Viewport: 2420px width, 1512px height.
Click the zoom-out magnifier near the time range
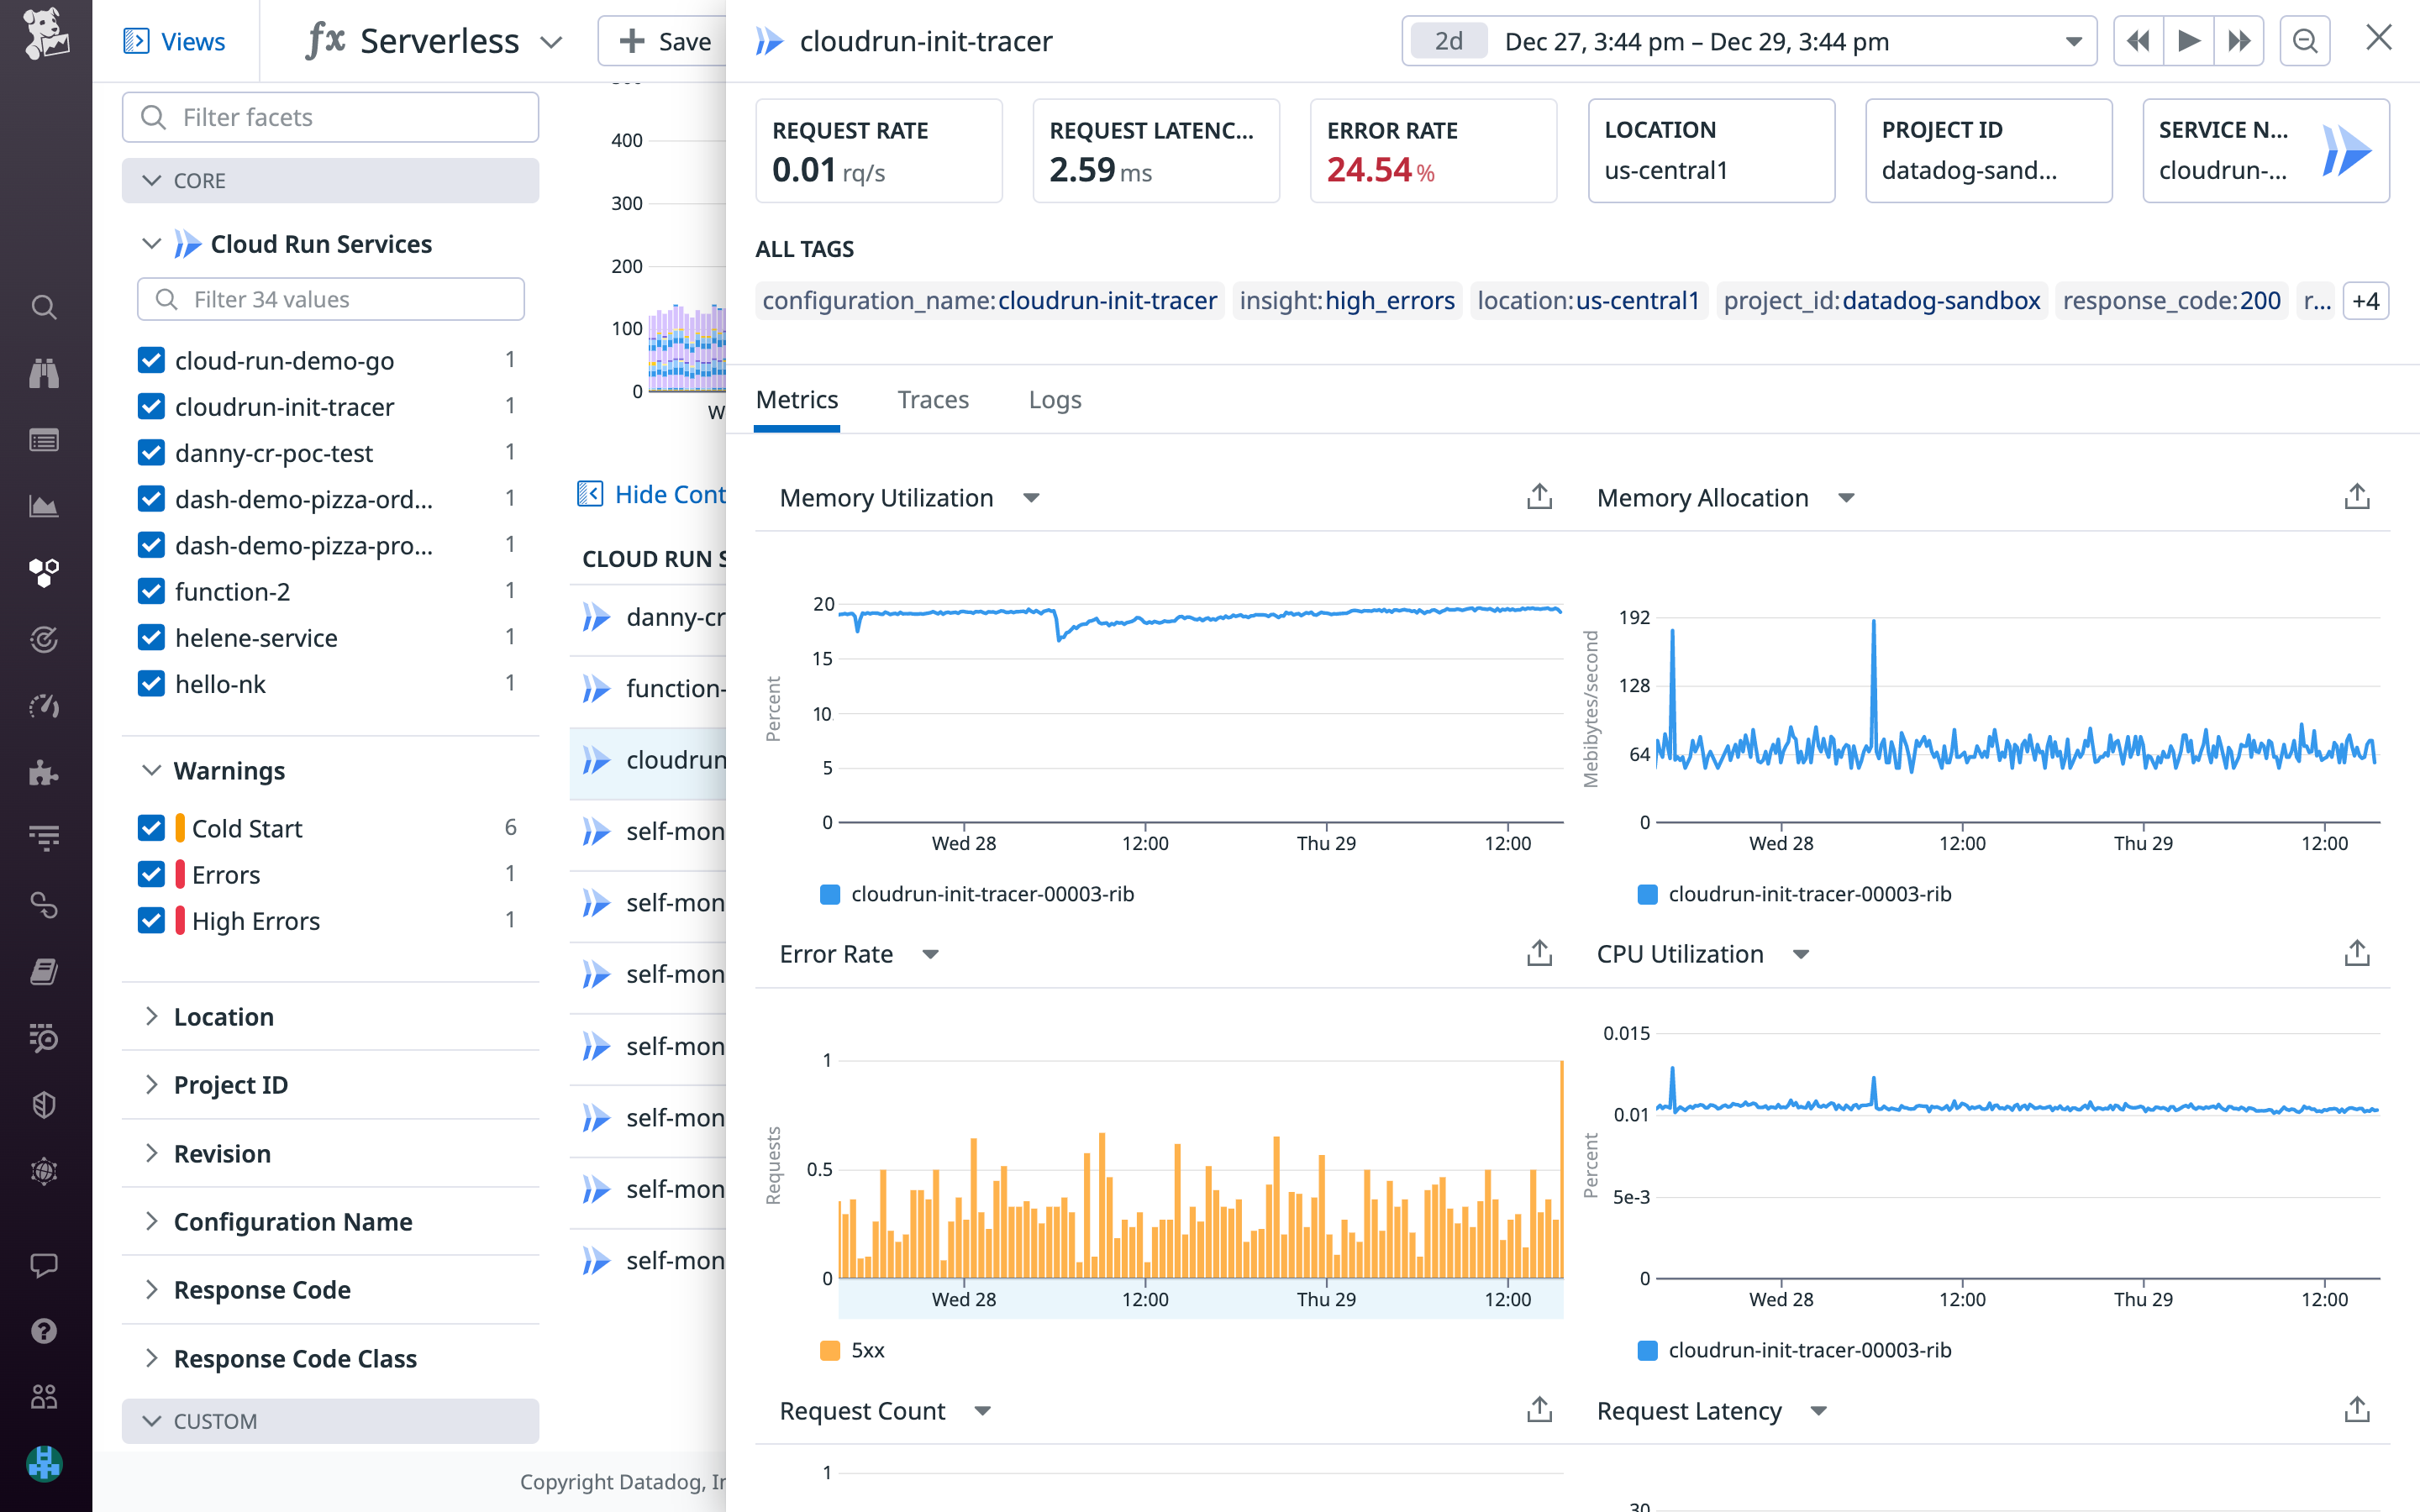(2305, 41)
